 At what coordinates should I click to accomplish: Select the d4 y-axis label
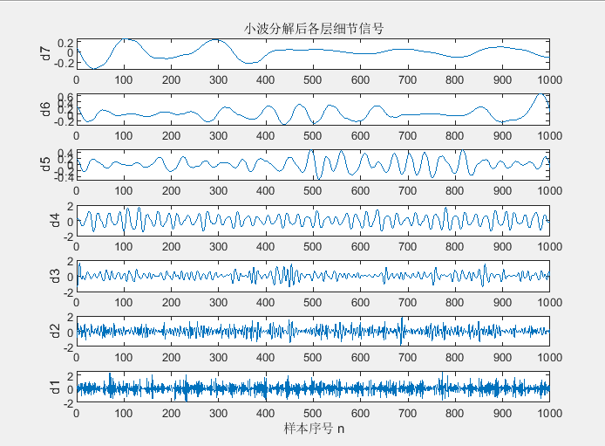pyautogui.click(x=55, y=220)
